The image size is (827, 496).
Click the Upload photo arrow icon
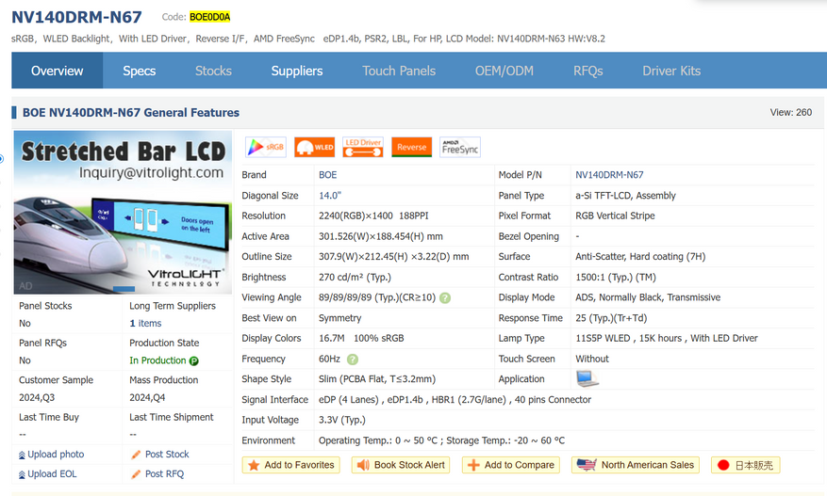coord(22,455)
